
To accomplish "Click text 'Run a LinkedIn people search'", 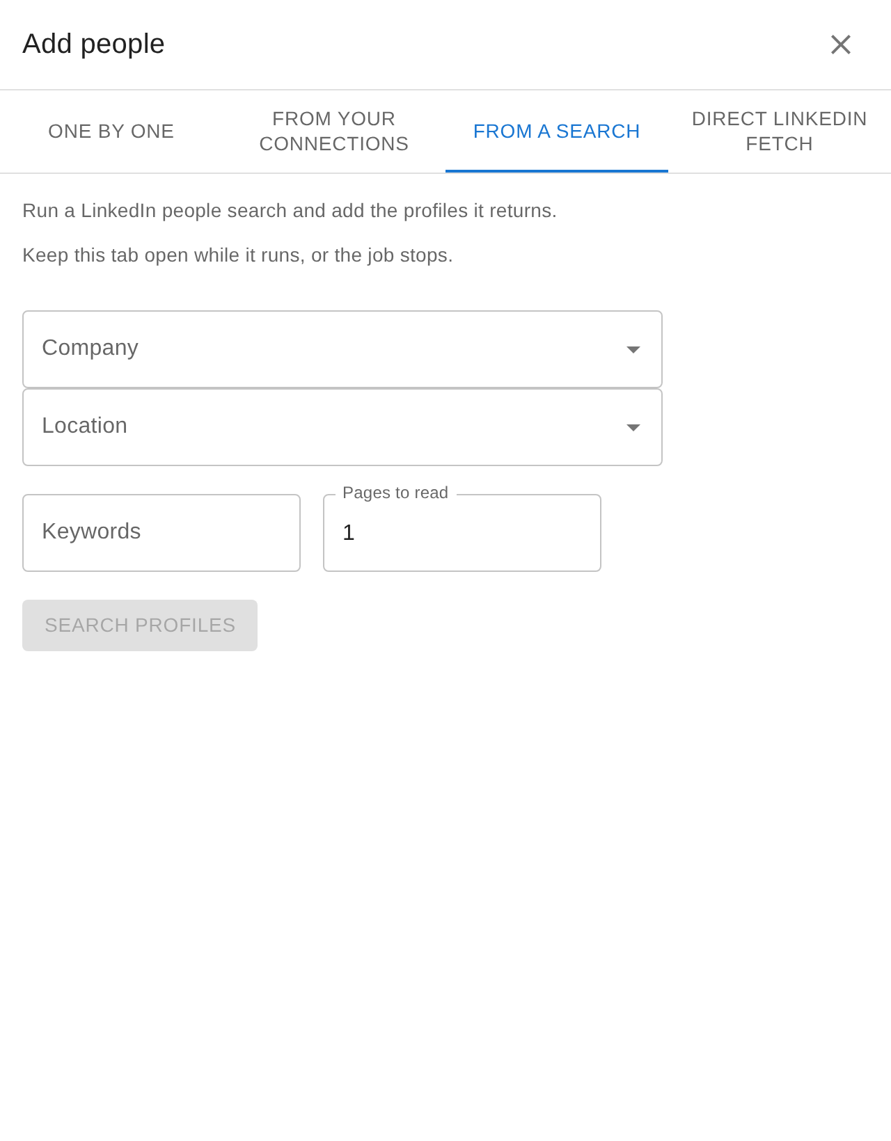I will 155,211.
